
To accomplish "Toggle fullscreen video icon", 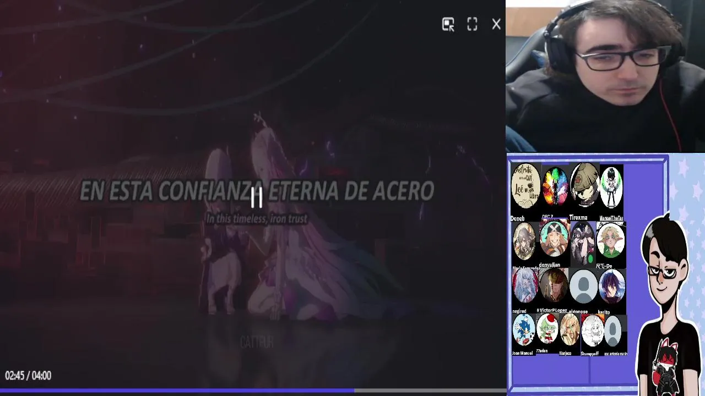I will pyautogui.click(x=472, y=24).
